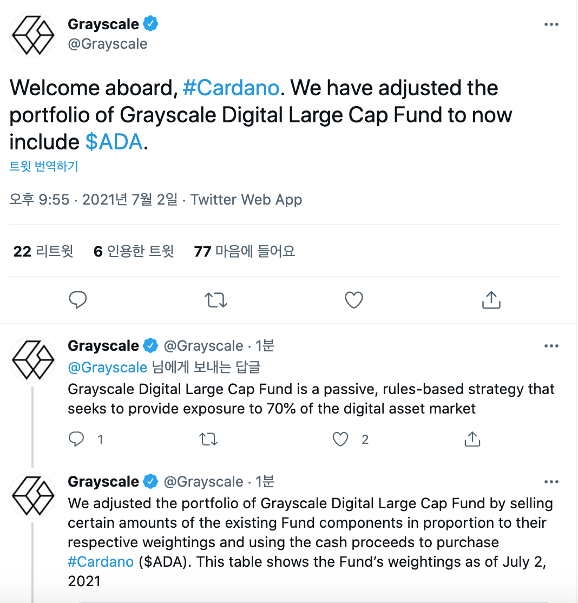Click the @Grayscale mention in the first reply
The height and width of the screenshot is (603, 578).
[x=107, y=368]
